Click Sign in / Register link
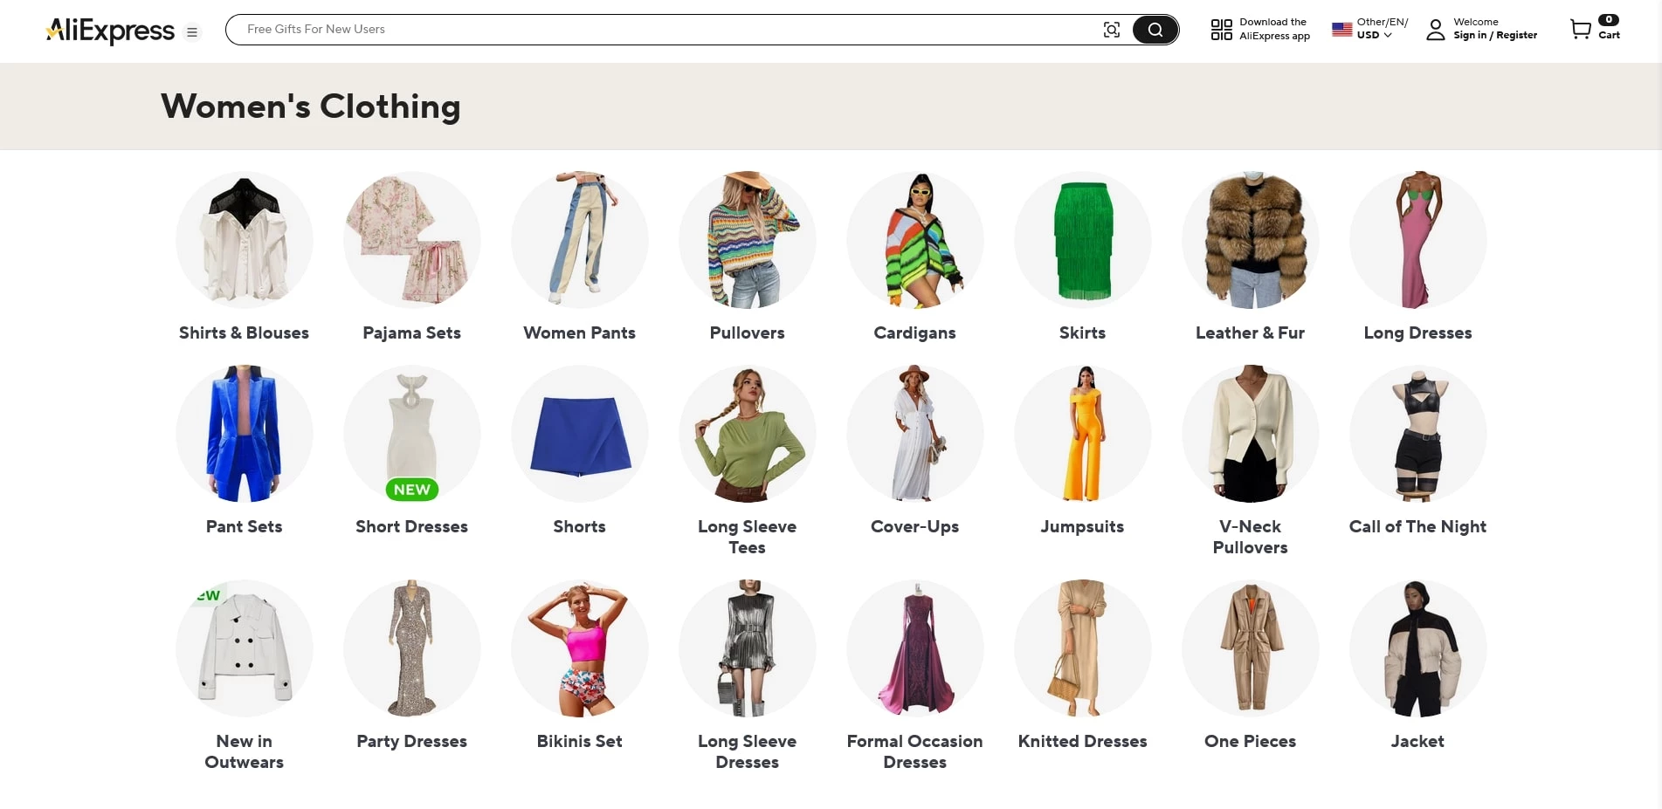This screenshot has height=809, width=1662. pos(1494,36)
